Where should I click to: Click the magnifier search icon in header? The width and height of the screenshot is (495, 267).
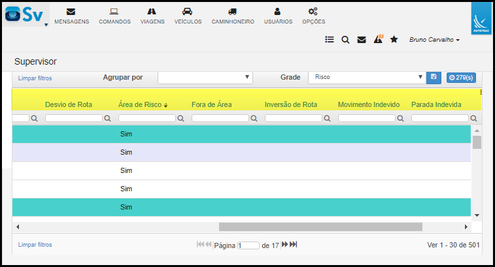(x=345, y=40)
